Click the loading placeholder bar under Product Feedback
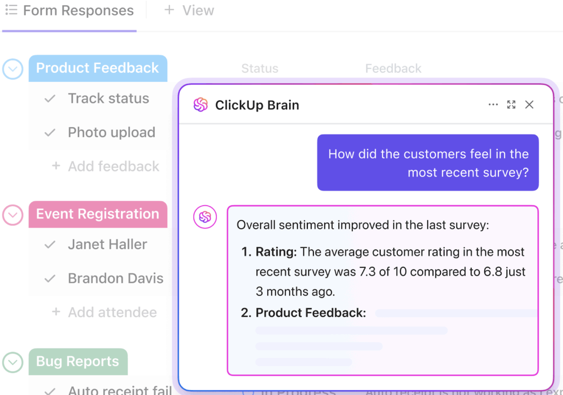This screenshot has width=563, height=395. coord(351,330)
